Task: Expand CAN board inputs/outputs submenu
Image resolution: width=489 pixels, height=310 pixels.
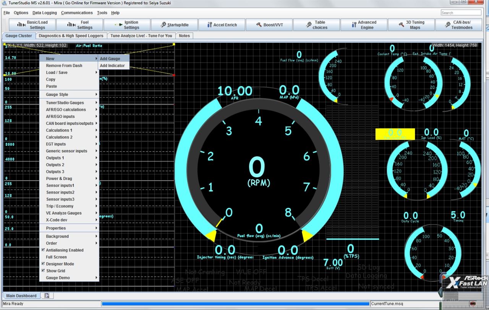Action: tap(69, 123)
